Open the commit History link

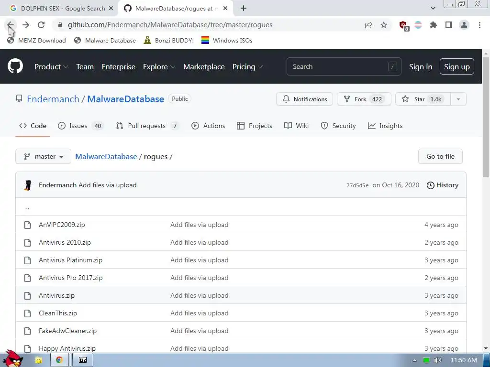click(x=443, y=185)
